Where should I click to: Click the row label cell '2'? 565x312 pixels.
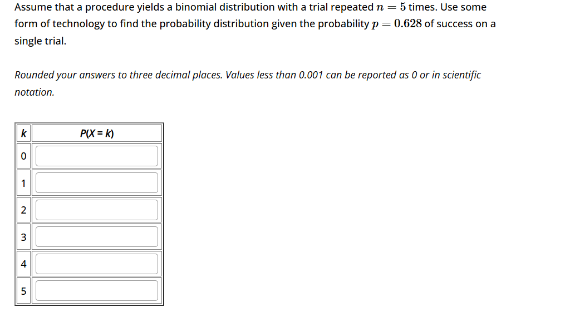23,210
